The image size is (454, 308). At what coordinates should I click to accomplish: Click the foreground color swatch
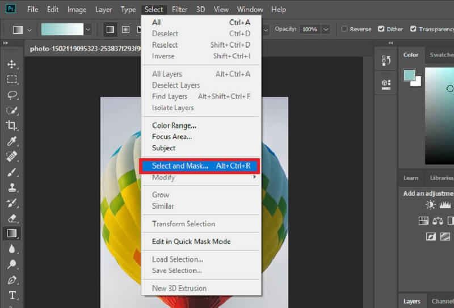tap(409, 75)
